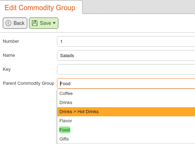The height and width of the screenshot is (144, 195).
Task: Focus the Parent Commodity Group combo box
Action: [126, 83]
